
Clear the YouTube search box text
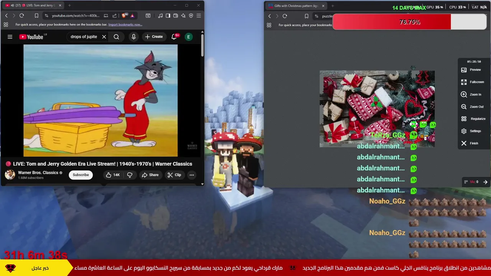point(104,37)
